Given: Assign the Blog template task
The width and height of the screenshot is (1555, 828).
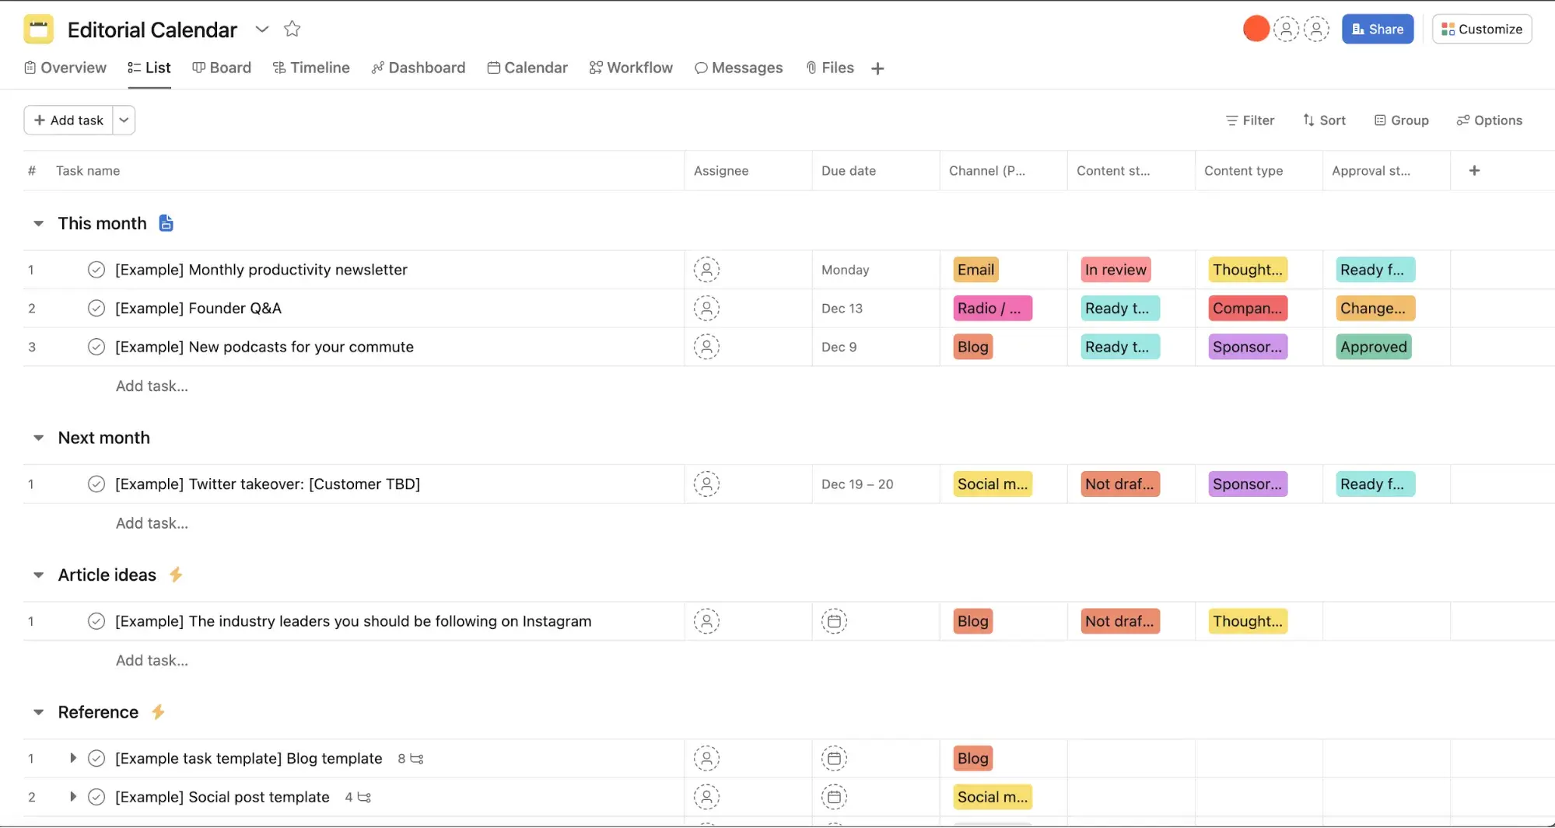Looking at the screenshot, I should tap(706, 758).
